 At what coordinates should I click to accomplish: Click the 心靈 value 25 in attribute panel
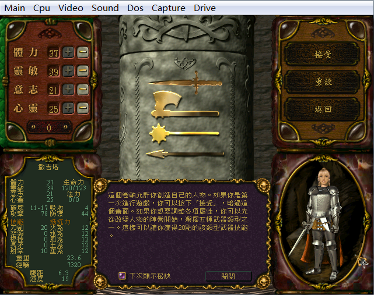[x=54, y=109]
